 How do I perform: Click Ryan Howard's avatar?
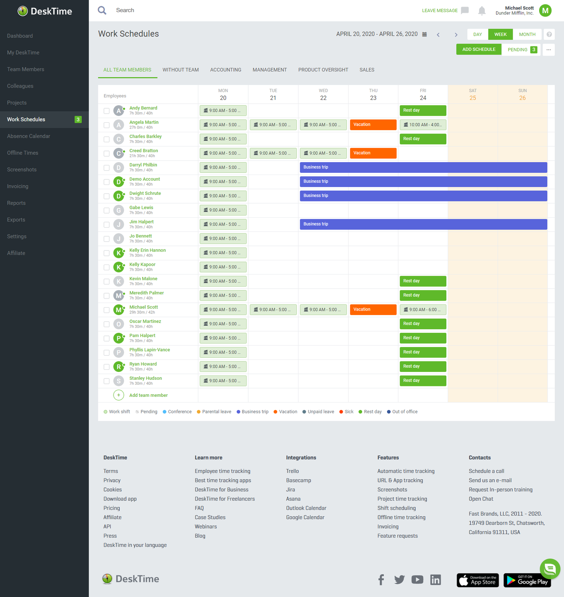click(119, 367)
